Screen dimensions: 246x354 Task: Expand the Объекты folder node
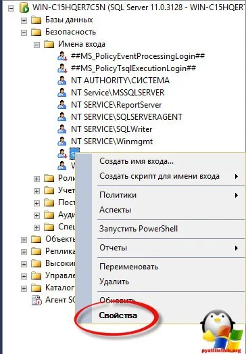(24, 240)
